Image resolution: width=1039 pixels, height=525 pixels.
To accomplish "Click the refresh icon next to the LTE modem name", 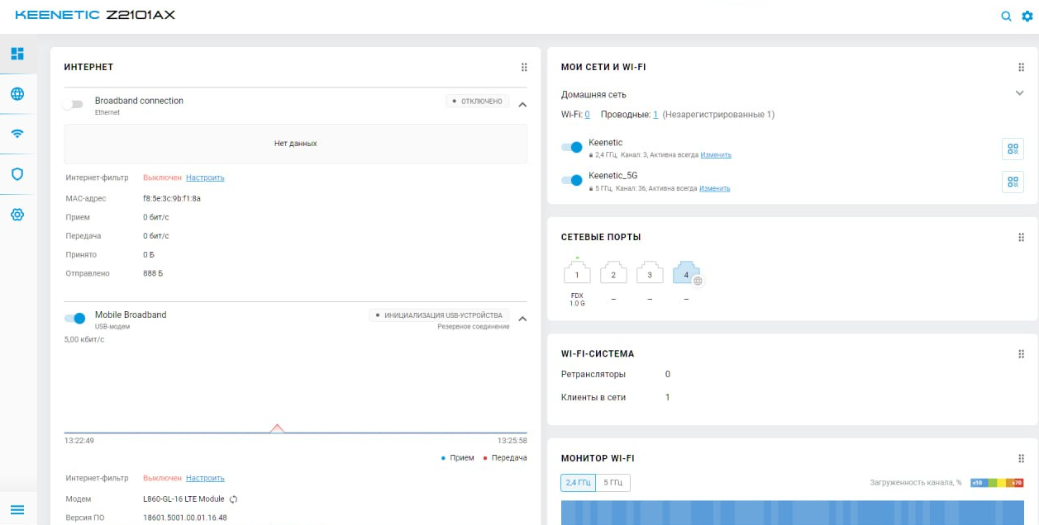I will 234,499.
